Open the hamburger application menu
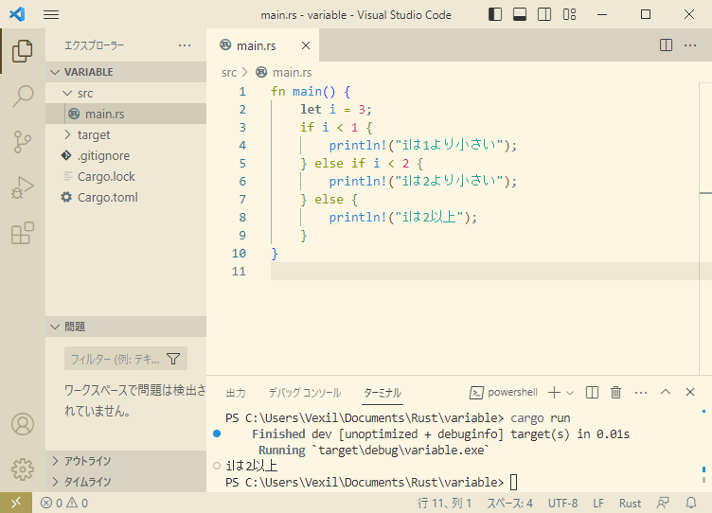This screenshot has height=513, width=712. [x=51, y=14]
